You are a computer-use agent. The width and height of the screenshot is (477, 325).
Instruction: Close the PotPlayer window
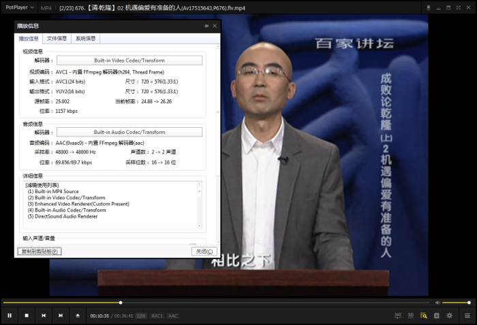469,8
